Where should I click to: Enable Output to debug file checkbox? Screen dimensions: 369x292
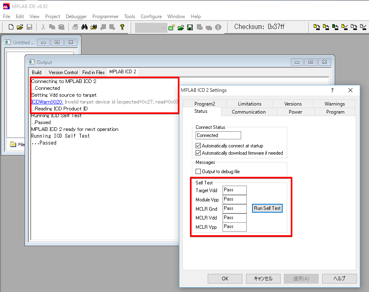[198, 172]
